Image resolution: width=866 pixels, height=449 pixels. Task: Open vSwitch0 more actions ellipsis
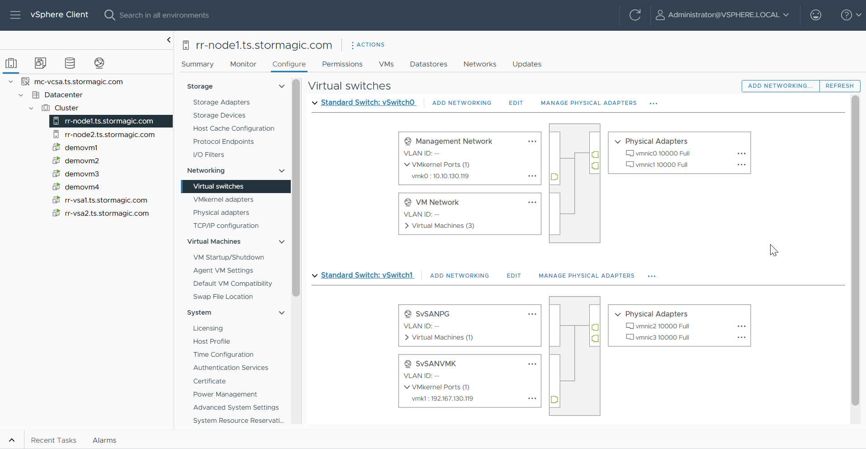pos(653,104)
